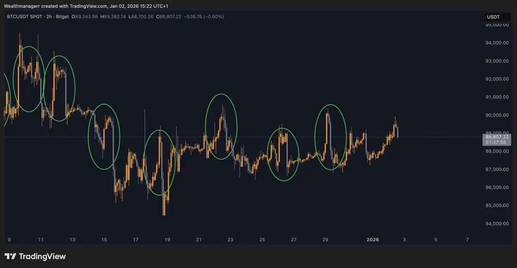Click the 87,000.00 price axis label
The height and width of the screenshot is (268, 517).
498,169
